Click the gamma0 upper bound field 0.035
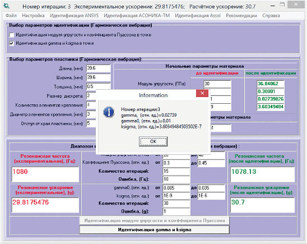The height and width of the screenshot is (244, 307). pos(211,188)
